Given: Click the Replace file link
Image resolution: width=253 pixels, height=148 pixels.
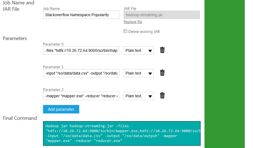Looking at the screenshot, I should coord(133,22).
